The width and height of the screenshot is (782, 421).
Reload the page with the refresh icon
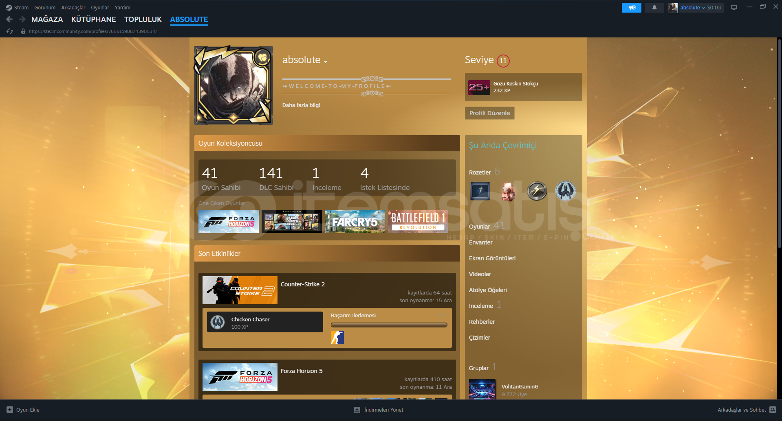point(10,31)
